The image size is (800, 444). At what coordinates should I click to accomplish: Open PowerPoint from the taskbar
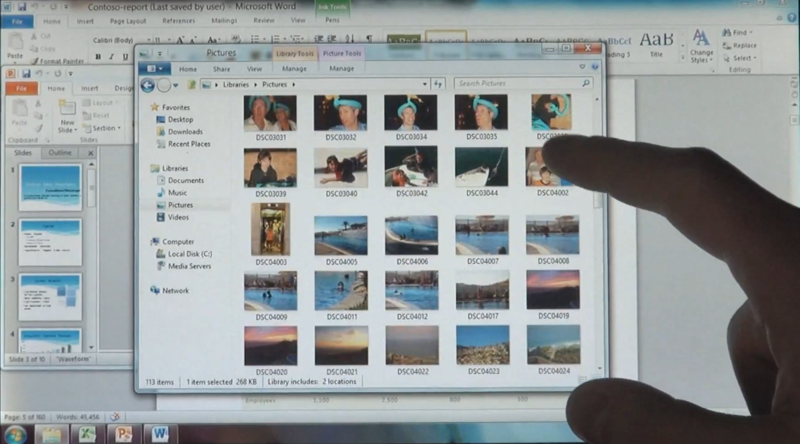[x=124, y=434]
